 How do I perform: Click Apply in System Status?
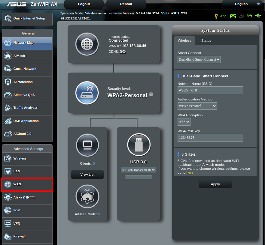[x=215, y=184]
